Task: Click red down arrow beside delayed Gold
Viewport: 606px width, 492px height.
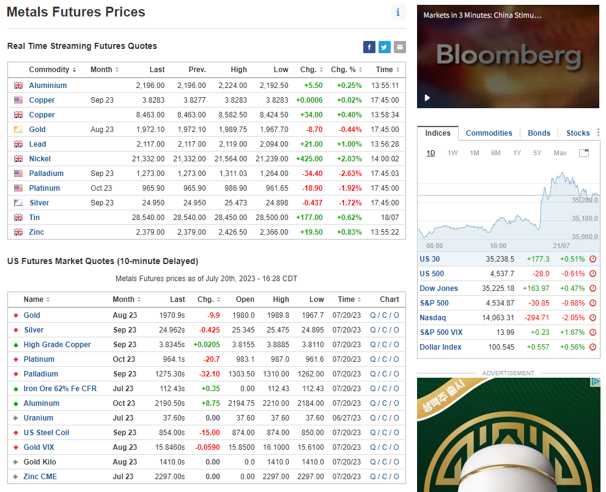Action: coord(16,315)
